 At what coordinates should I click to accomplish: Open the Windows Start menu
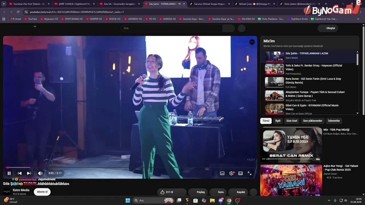click(128, 200)
